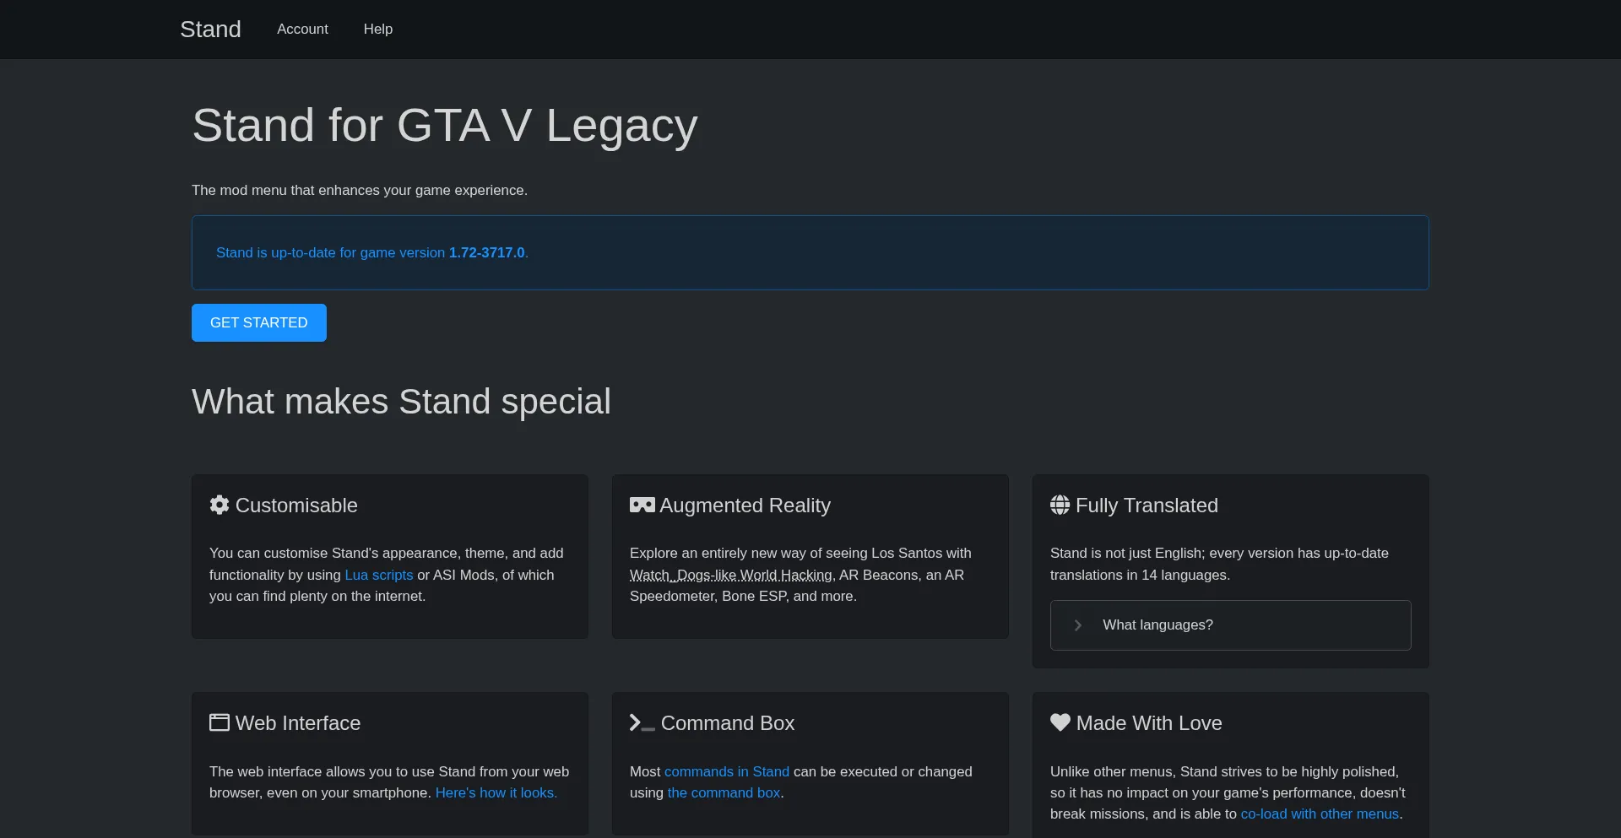Follow the 'Here's how it looks.' link

point(496,792)
